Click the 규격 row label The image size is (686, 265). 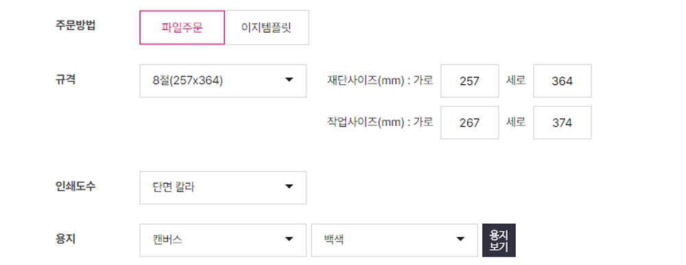pyautogui.click(x=66, y=80)
